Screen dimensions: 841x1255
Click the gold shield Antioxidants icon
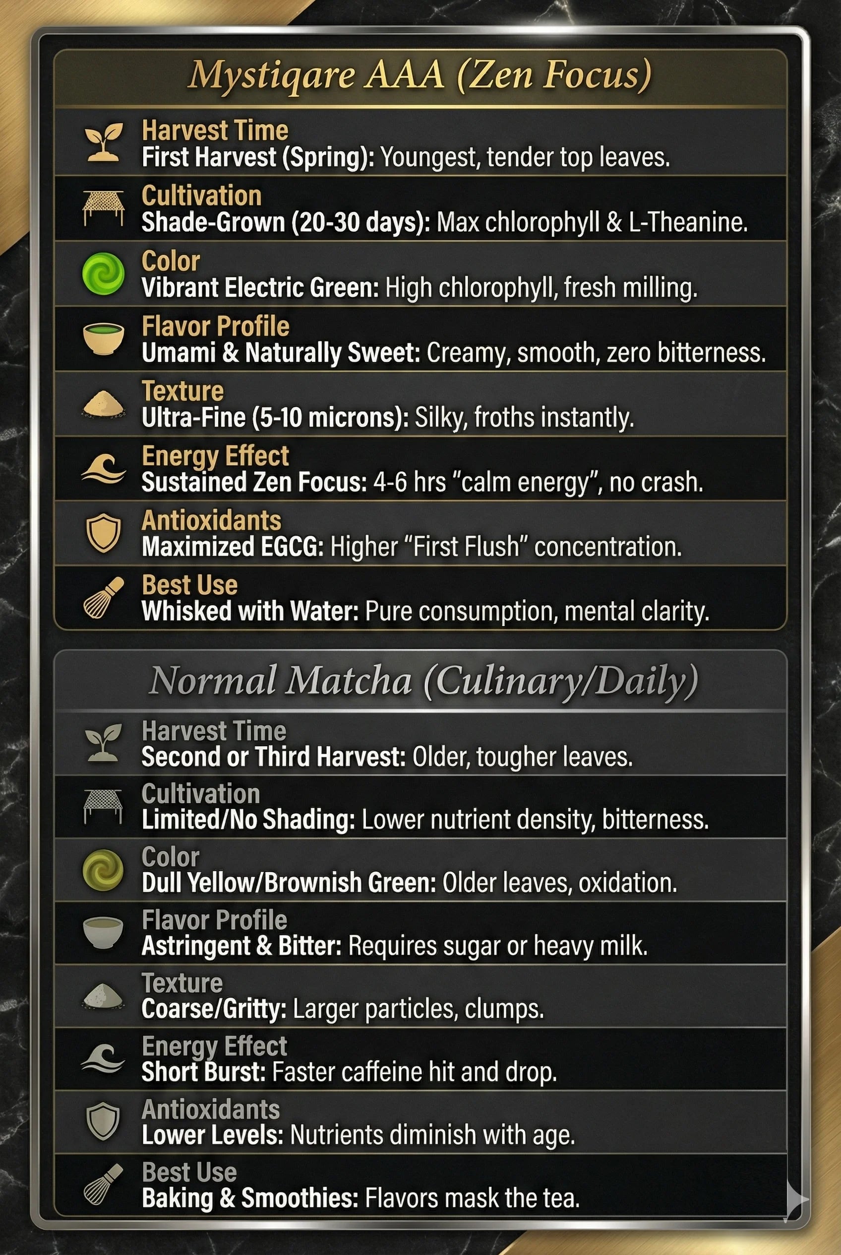(104, 533)
